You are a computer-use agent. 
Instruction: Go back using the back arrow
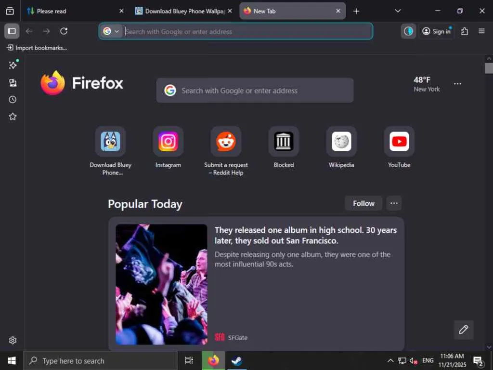(x=29, y=31)
